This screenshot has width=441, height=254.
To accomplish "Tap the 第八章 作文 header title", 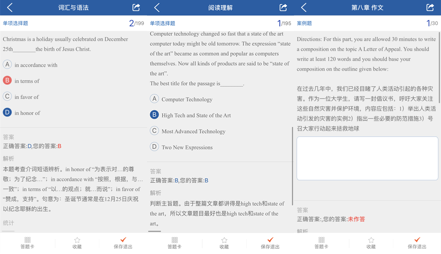I will point(367,8).
